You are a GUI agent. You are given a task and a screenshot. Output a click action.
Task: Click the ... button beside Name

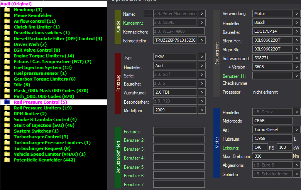(149, 13)
